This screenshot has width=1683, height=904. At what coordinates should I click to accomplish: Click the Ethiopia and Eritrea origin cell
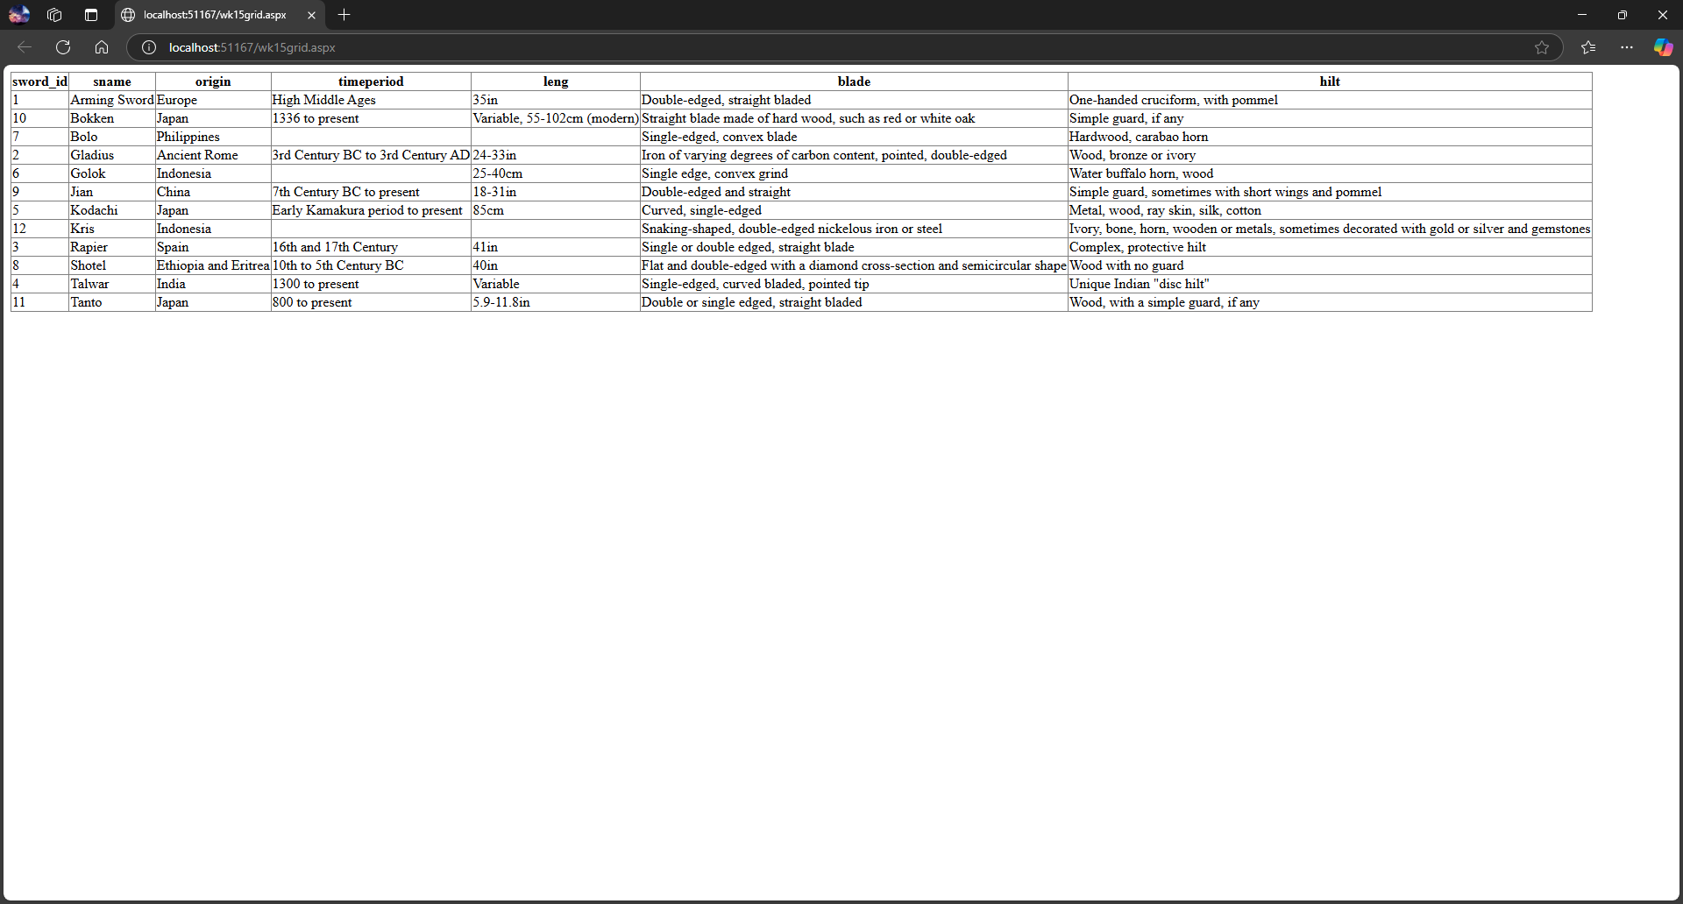[213, 265]
